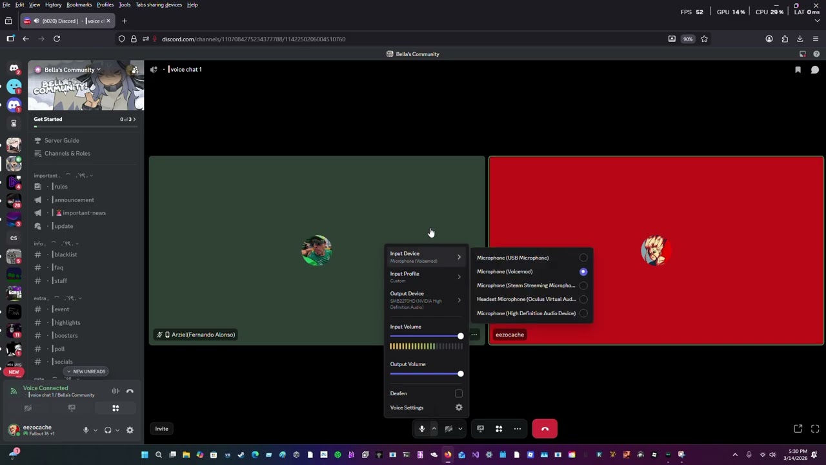Click the browser address bar URL

pos(253,39)
